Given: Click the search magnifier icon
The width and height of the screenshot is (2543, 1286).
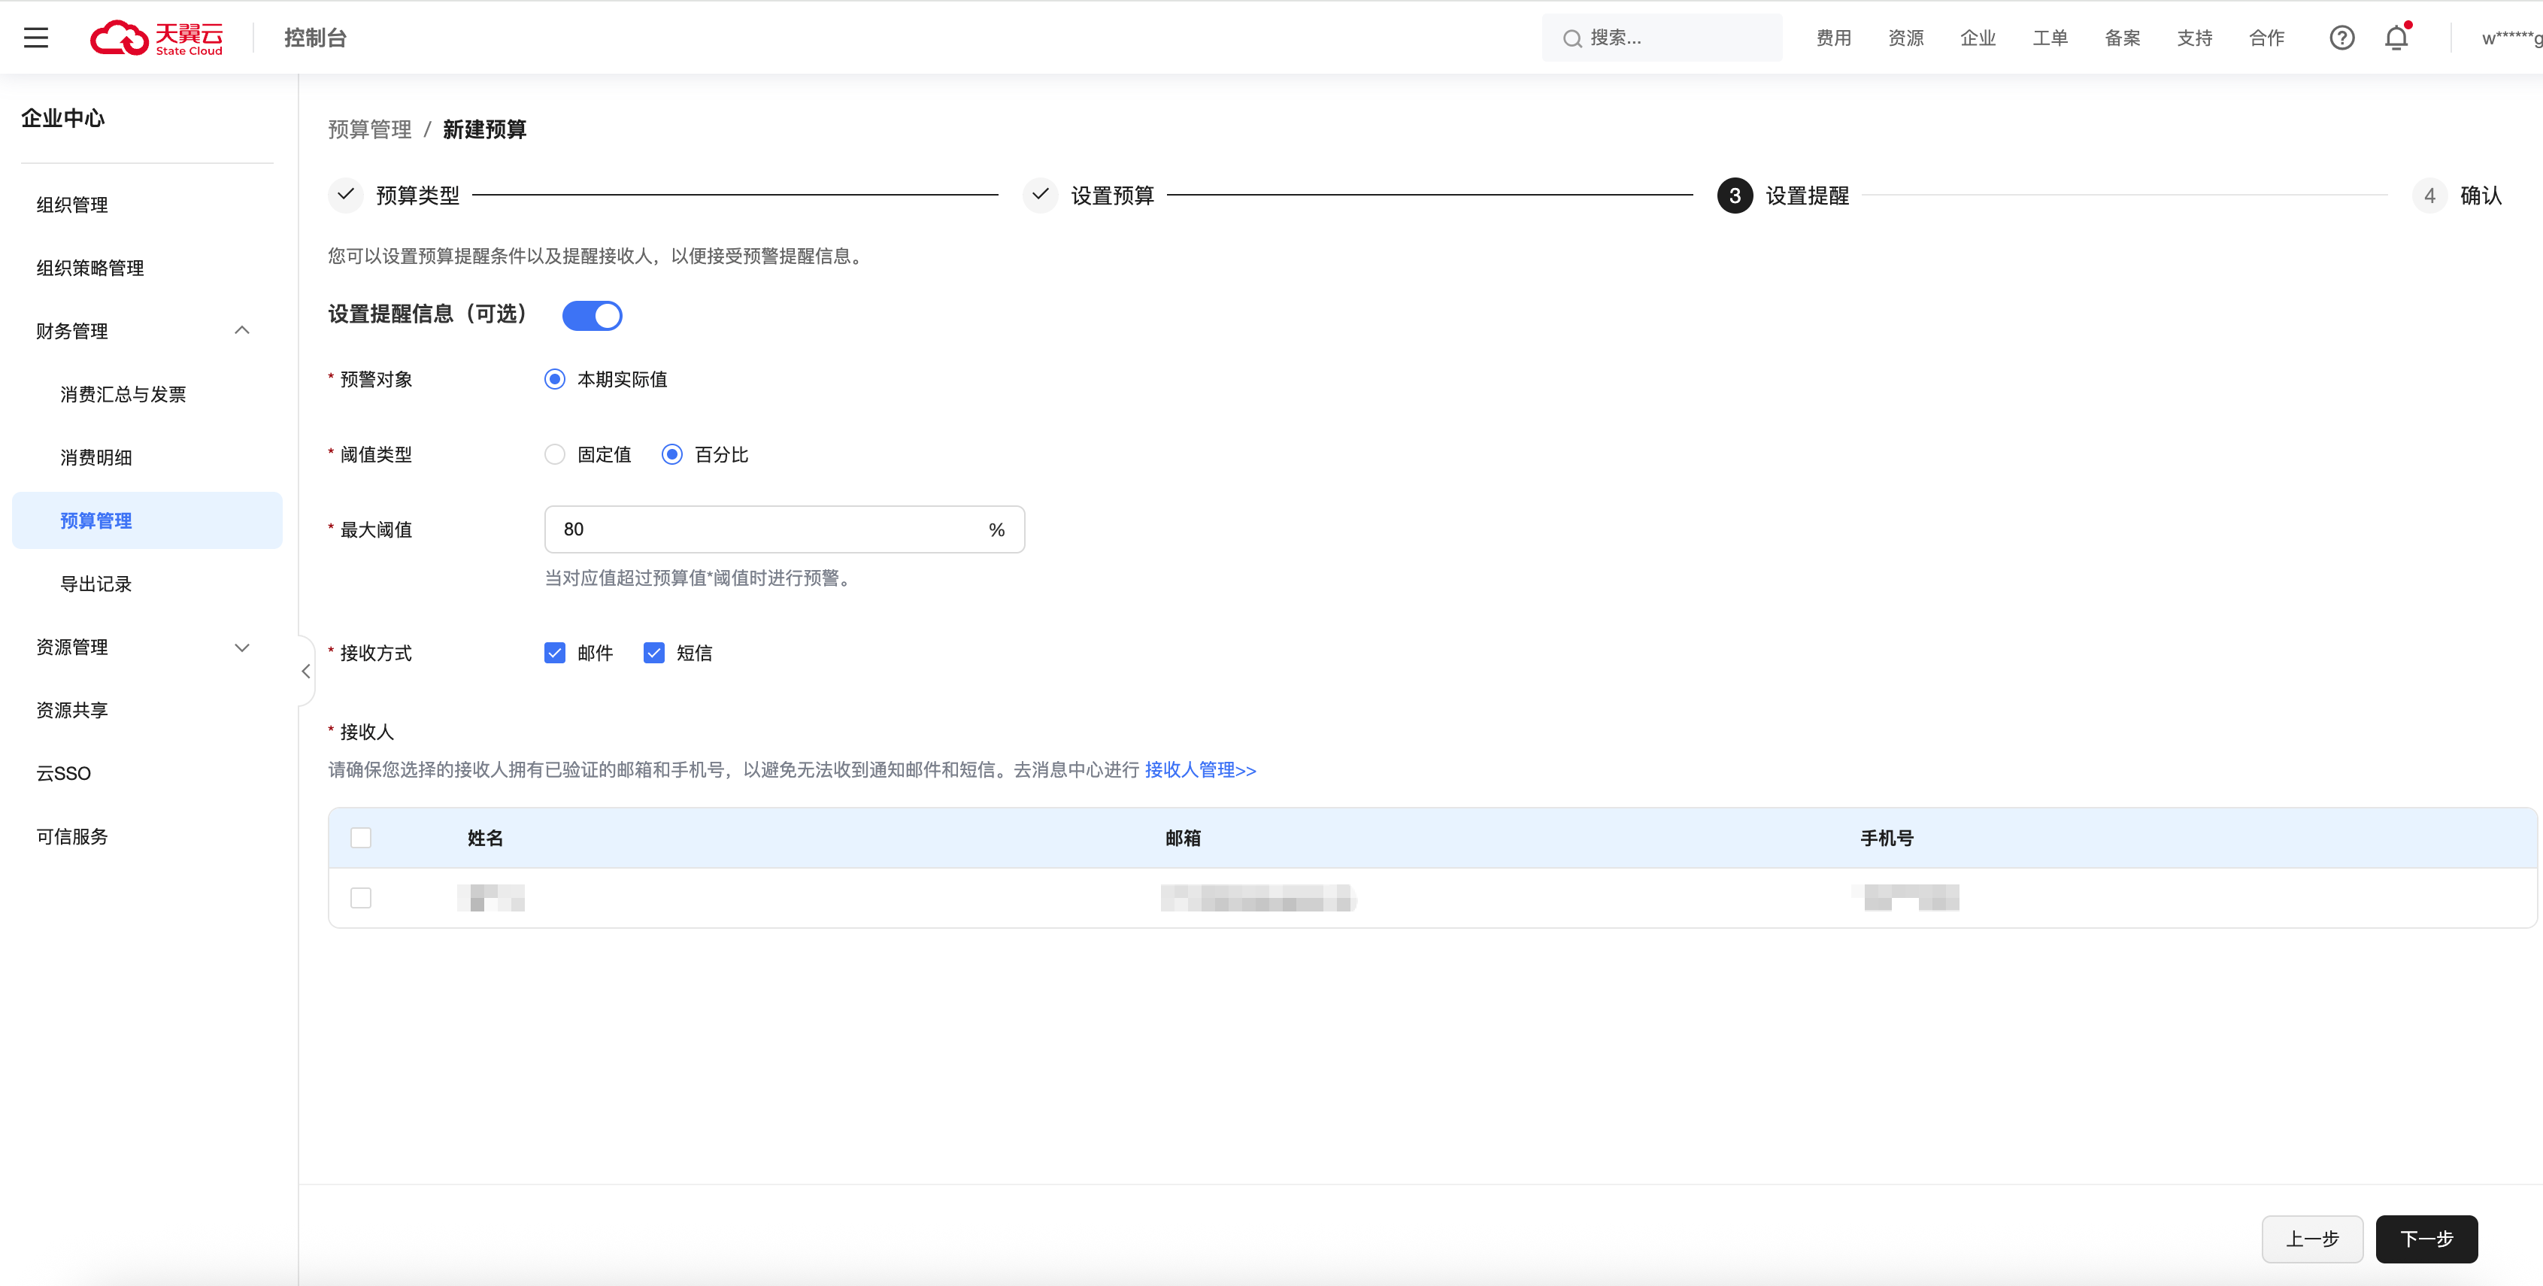Looking at the screenshot, I should pyautogui.click(x=1572, y=38).
